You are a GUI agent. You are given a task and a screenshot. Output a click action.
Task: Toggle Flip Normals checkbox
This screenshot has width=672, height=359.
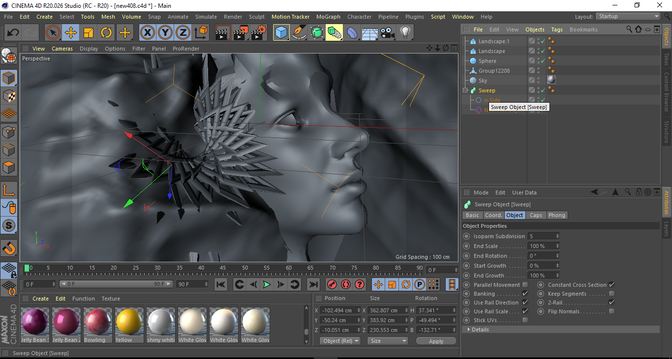click(611, 311)
